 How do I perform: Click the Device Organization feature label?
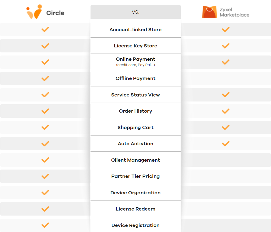(135, 193)
